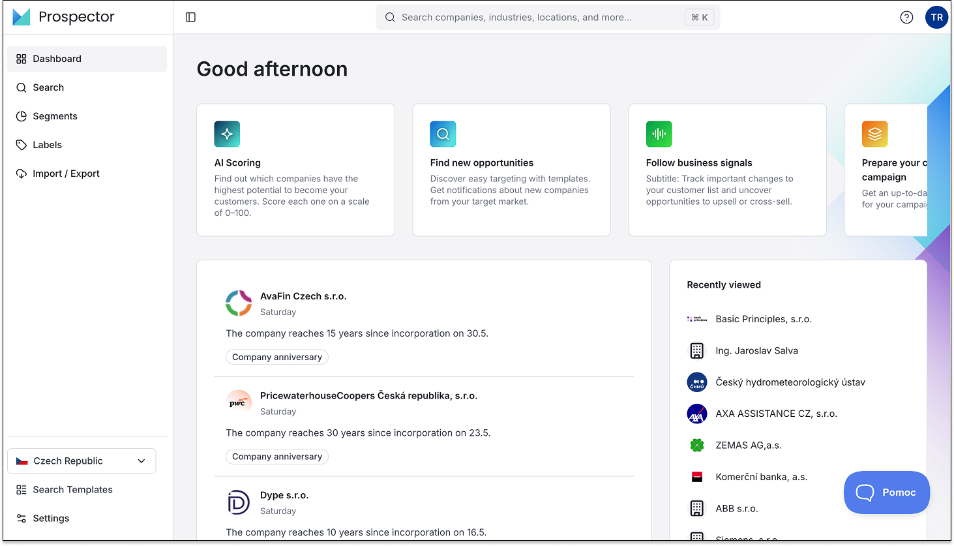Click the Import / Export cloud icon
954x546 pixels.
click(x=22, y=174)
